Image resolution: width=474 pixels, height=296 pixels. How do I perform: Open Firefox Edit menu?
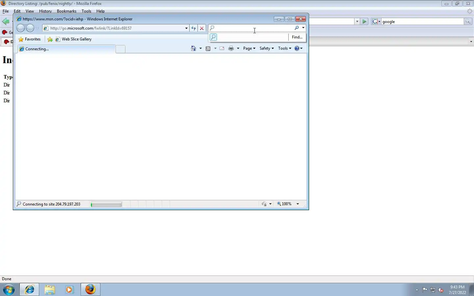(17, 11)
